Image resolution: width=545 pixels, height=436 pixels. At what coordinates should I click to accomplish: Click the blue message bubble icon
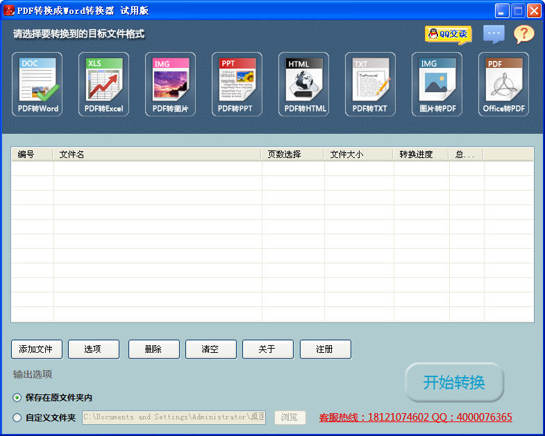coord(494,33)
